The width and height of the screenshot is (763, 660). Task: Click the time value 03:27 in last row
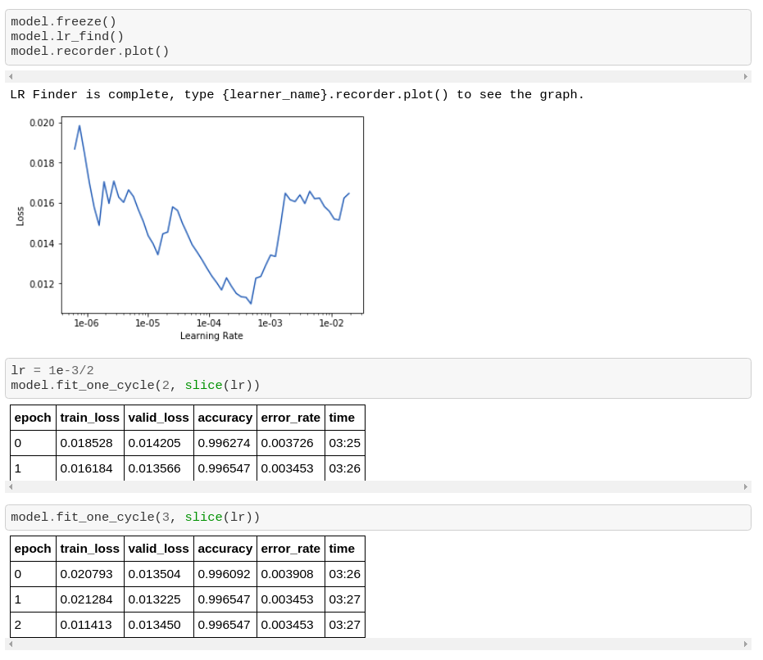[344, 624]
